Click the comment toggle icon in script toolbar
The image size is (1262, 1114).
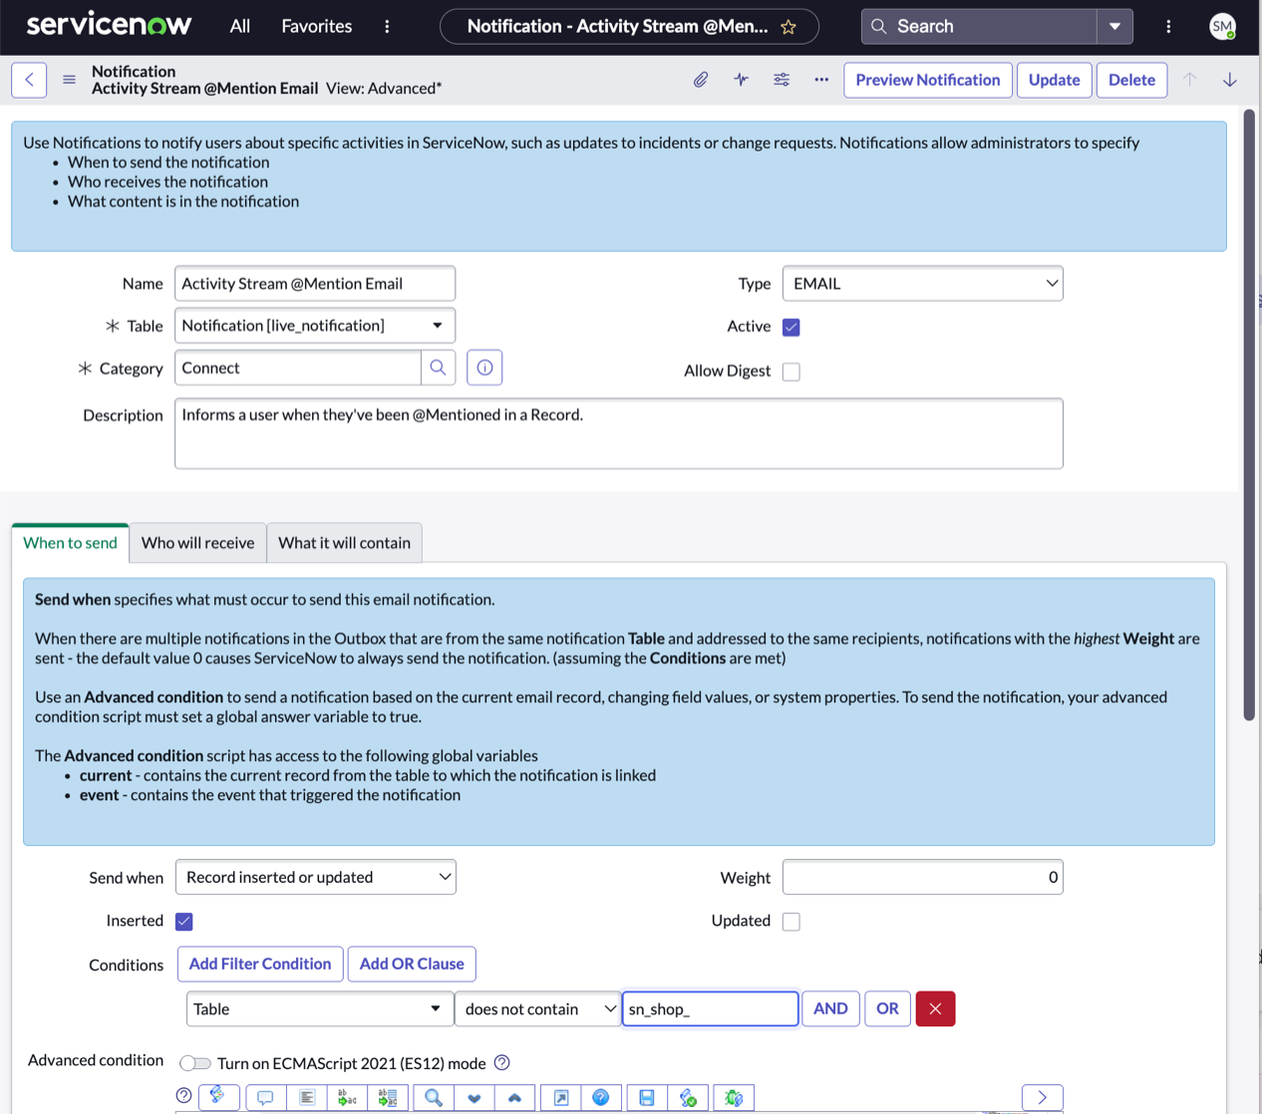tap(265, 1097)
